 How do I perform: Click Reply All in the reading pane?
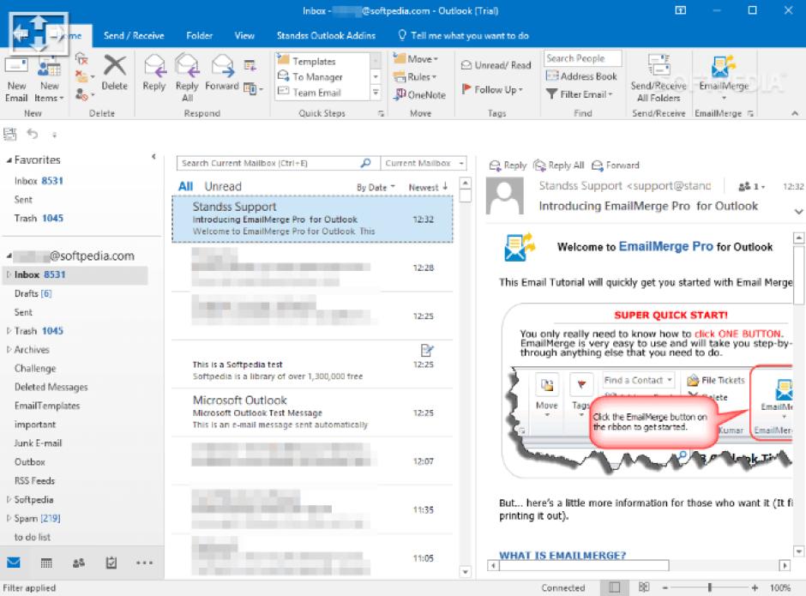(559, 165)
